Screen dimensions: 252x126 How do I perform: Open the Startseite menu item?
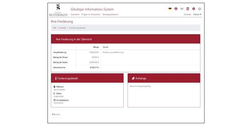75,14
